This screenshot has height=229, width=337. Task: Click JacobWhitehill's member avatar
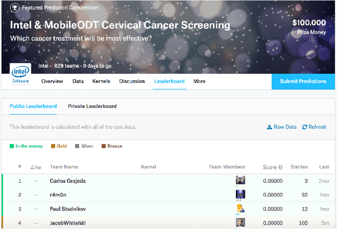point(241,223)
